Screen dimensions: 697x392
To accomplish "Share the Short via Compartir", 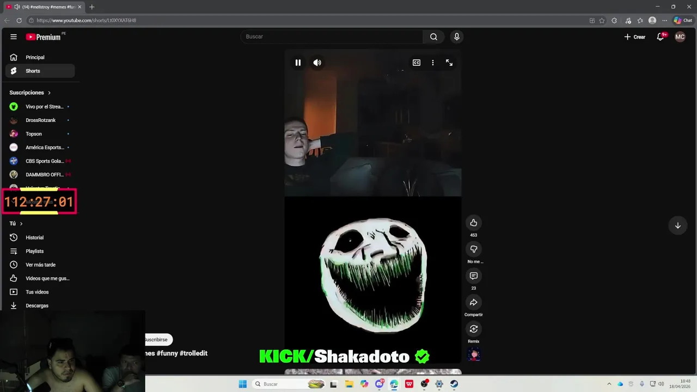I will [474, 302].
